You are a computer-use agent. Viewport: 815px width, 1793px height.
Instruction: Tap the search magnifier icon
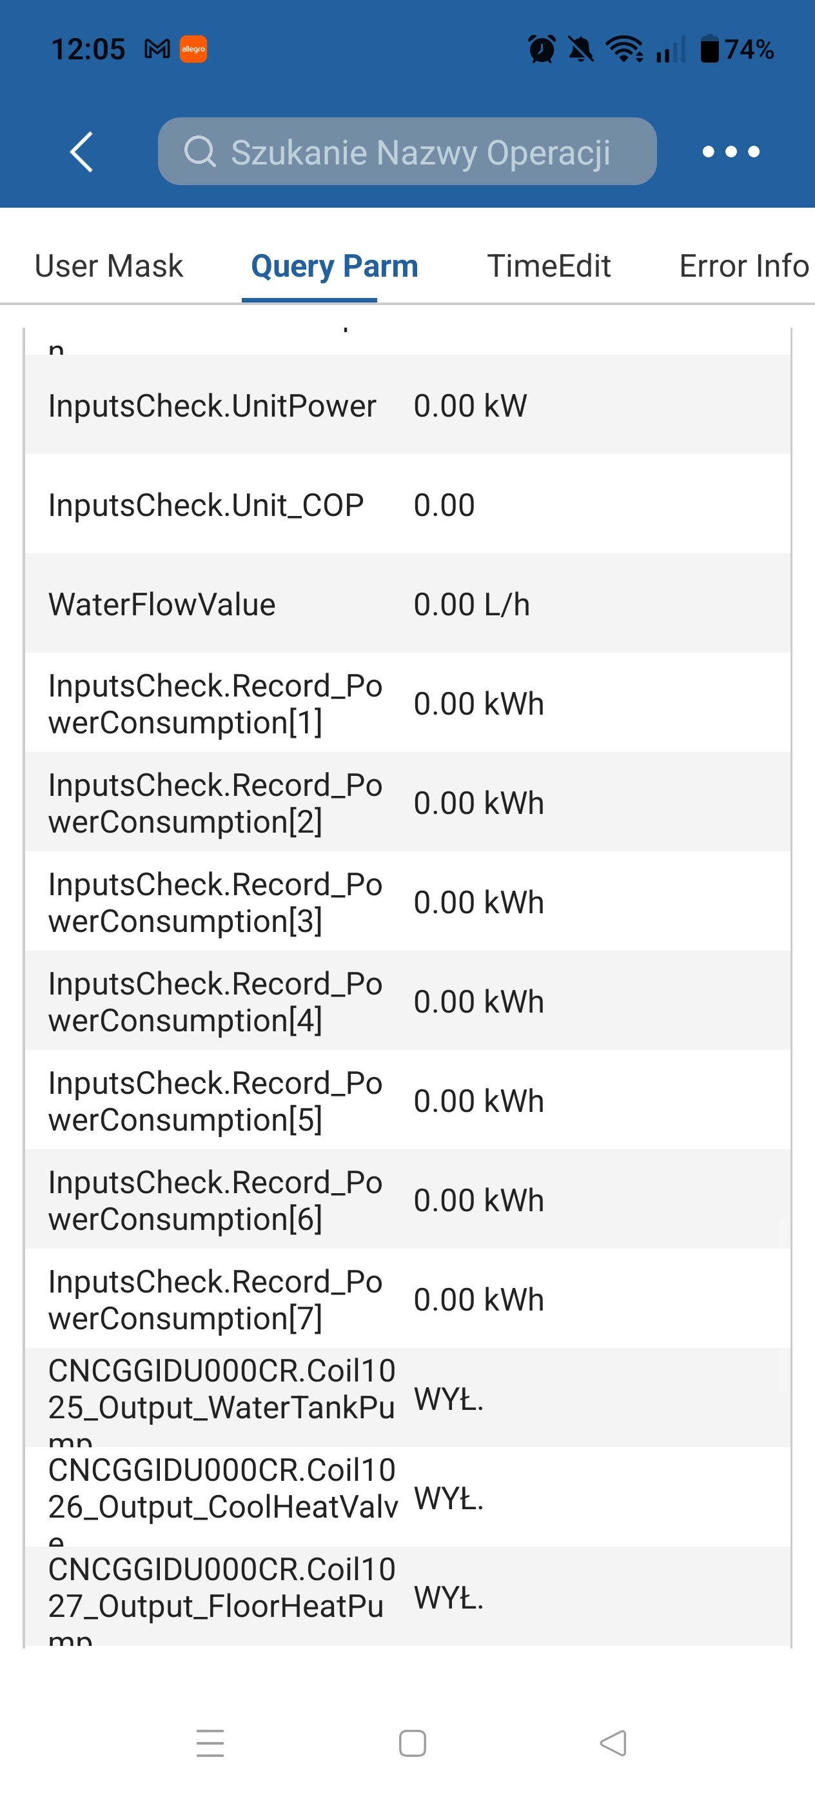(200, 151)
